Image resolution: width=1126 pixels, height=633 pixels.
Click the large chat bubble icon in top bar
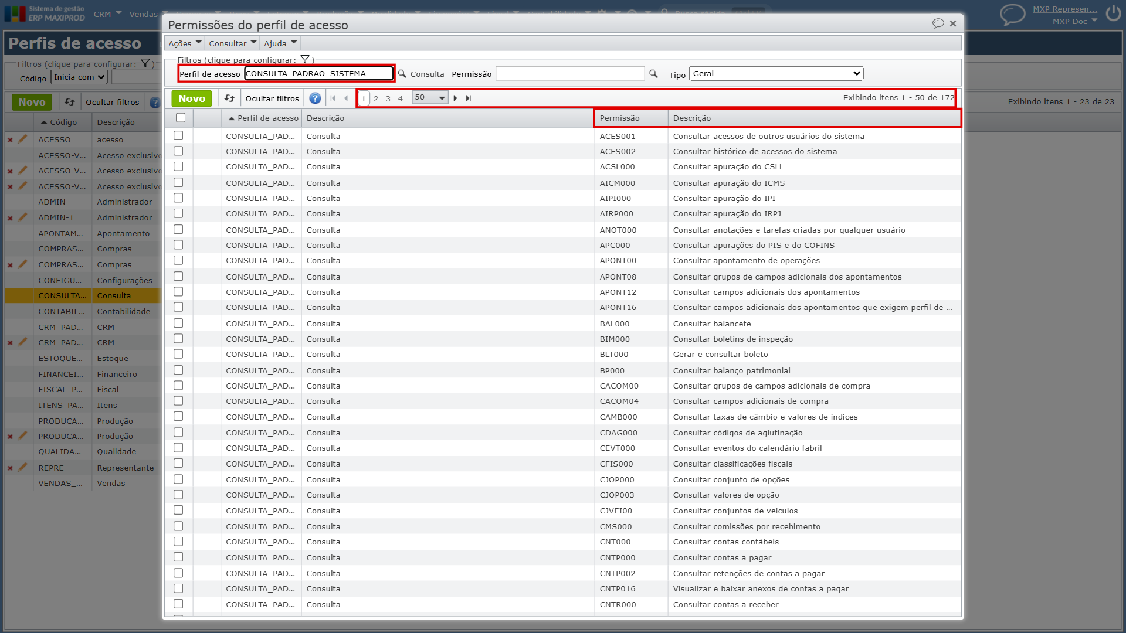[1013, 14]
